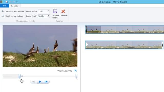
Task: Increase Punto final with up arrow
Action: (x=48, y=15)
